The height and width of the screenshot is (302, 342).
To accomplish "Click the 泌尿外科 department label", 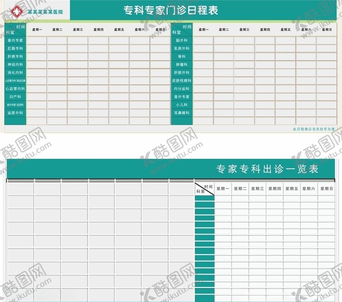I will [15, 113].
